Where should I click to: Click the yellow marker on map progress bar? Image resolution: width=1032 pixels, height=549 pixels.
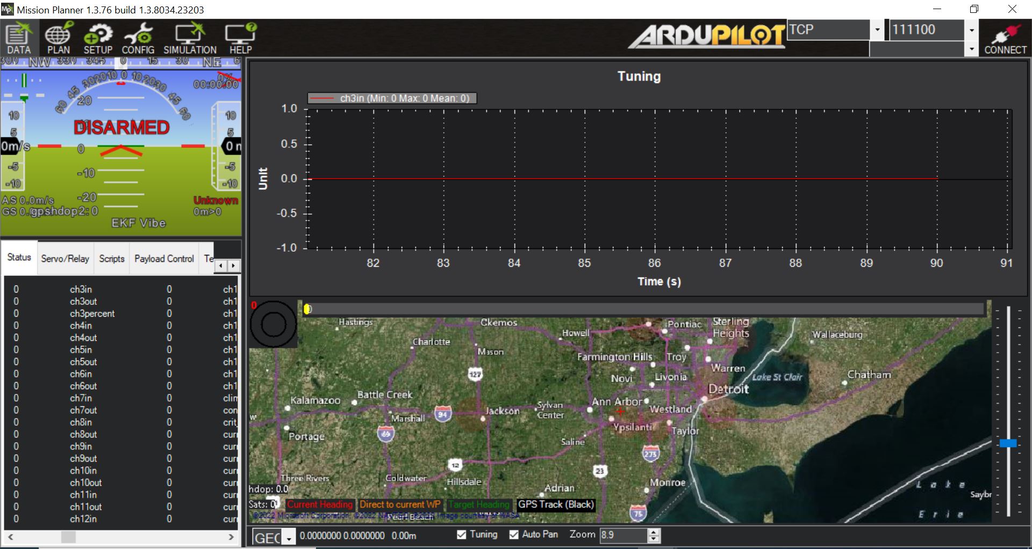(x=307, y=309)
